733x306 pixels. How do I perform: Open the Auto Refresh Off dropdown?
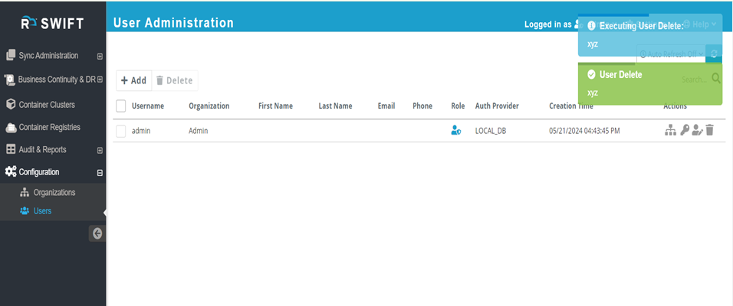(x=671, y=54)
